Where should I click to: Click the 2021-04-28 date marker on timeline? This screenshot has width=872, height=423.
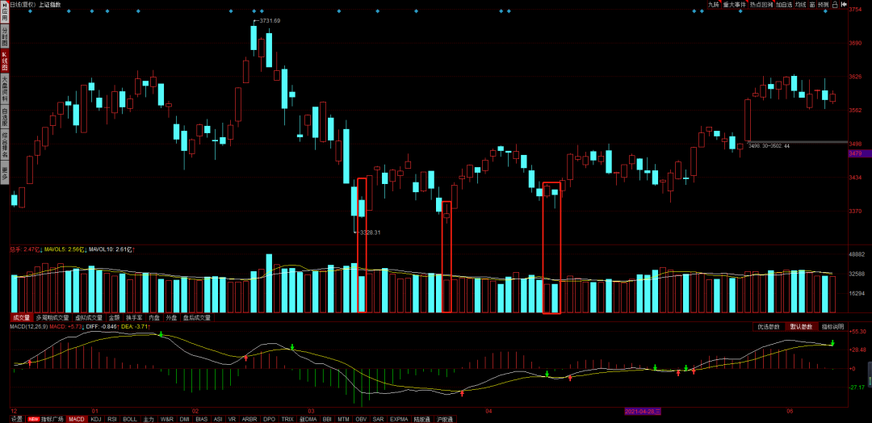pyautogui.click(x=643, y=412)
